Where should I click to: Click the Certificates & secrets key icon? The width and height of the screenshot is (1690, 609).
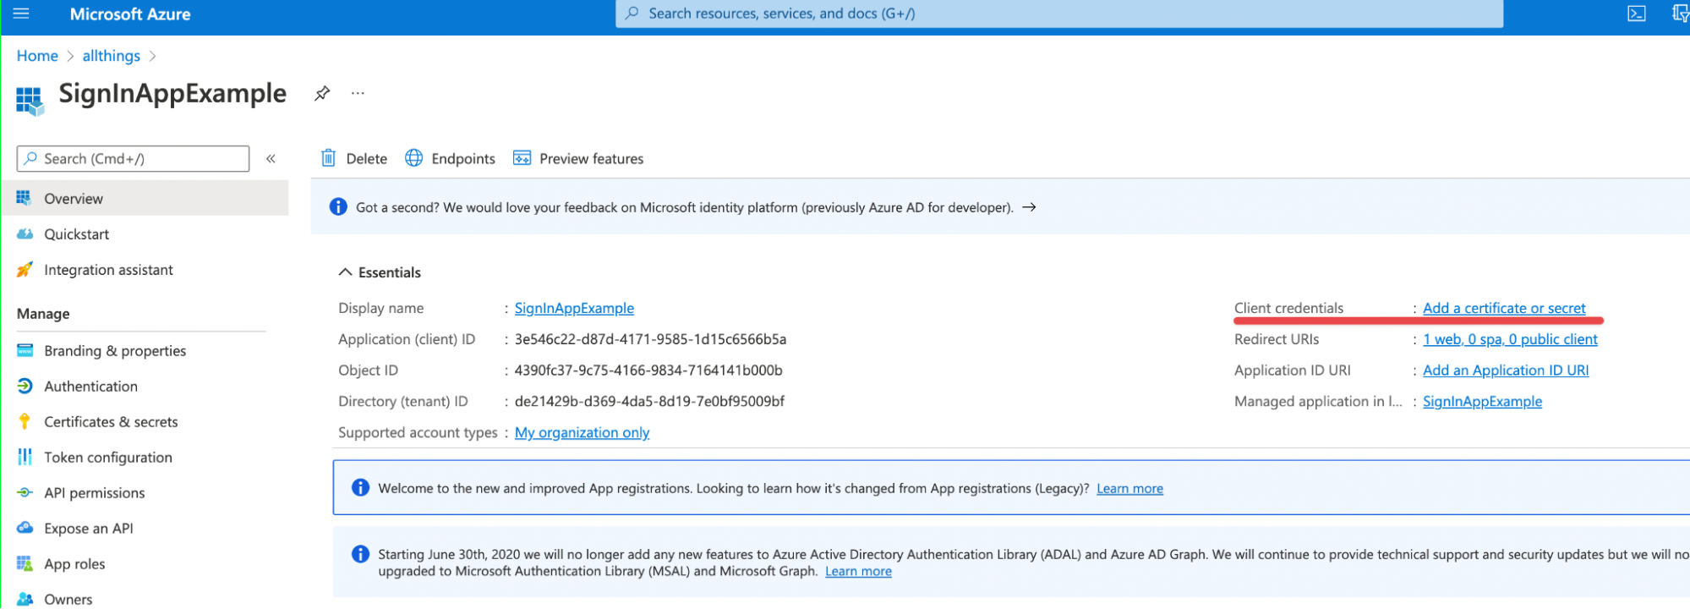coord(25,421)
